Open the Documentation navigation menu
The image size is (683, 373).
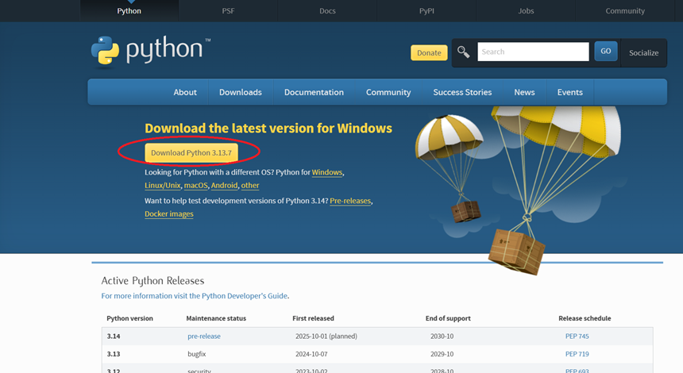click(x=314, y=92)
